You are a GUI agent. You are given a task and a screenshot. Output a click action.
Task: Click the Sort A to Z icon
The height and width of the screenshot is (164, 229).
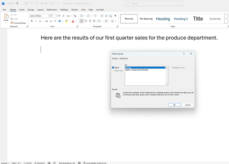[111, 16]
